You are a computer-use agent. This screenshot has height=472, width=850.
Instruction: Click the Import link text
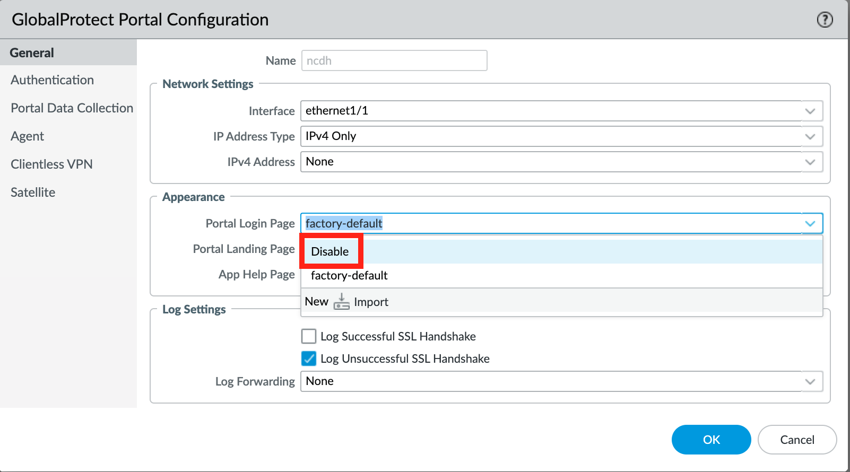(371, 302)
